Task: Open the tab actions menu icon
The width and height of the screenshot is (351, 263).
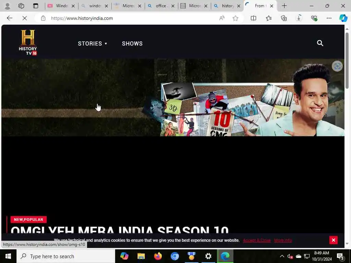Action: pos(36,6)
